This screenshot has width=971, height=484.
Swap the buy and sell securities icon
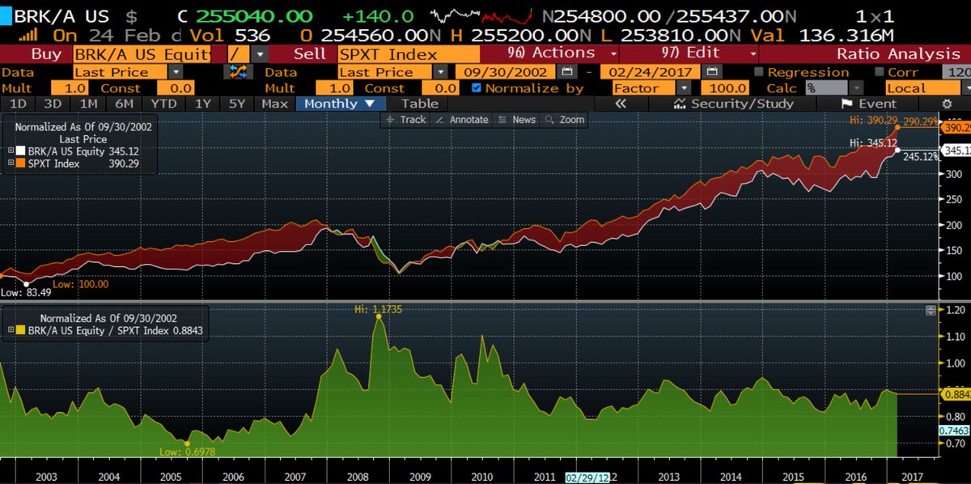point(239,72)
